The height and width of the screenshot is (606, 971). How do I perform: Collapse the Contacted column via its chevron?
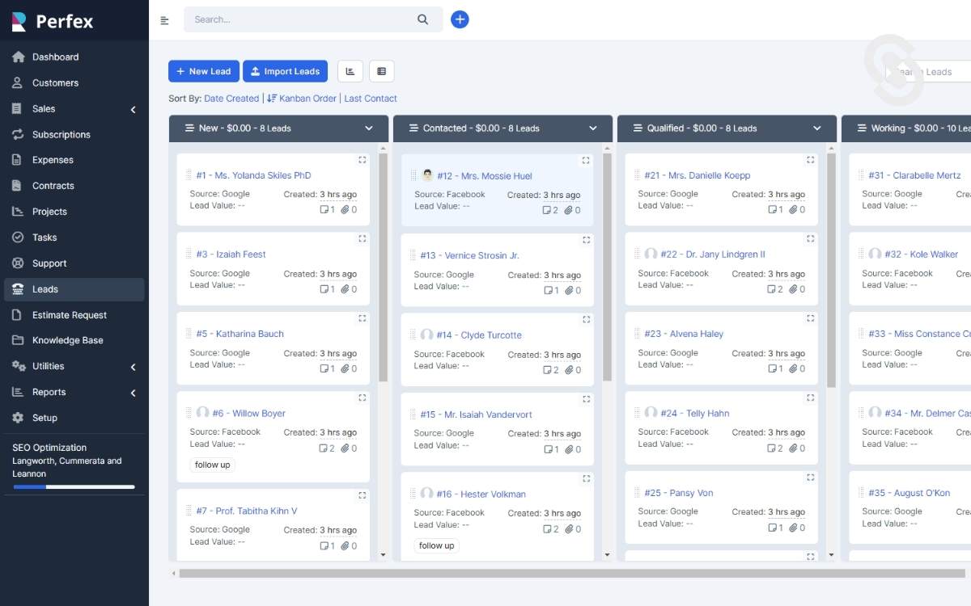(x=594, y=128)
